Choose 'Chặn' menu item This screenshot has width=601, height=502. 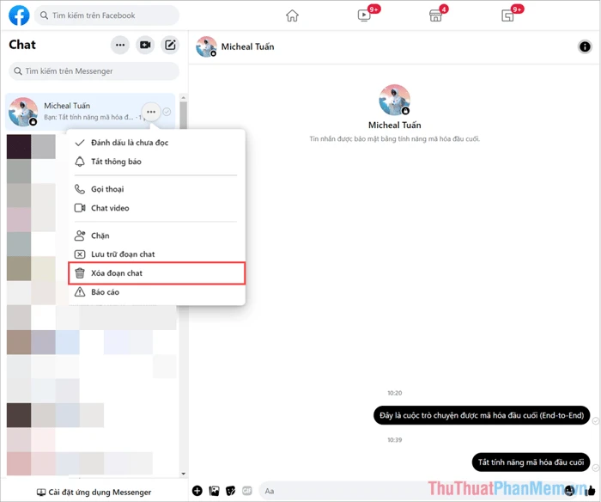click(x=156, y=236)
